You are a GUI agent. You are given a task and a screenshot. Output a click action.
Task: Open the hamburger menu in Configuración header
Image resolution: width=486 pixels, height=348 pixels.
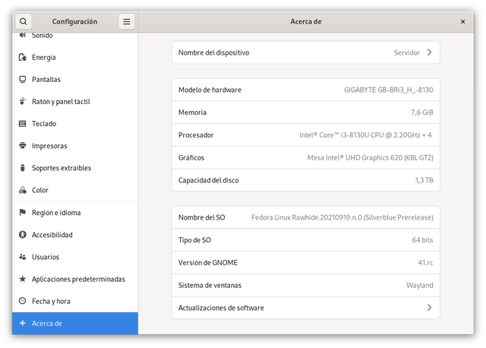127,21
